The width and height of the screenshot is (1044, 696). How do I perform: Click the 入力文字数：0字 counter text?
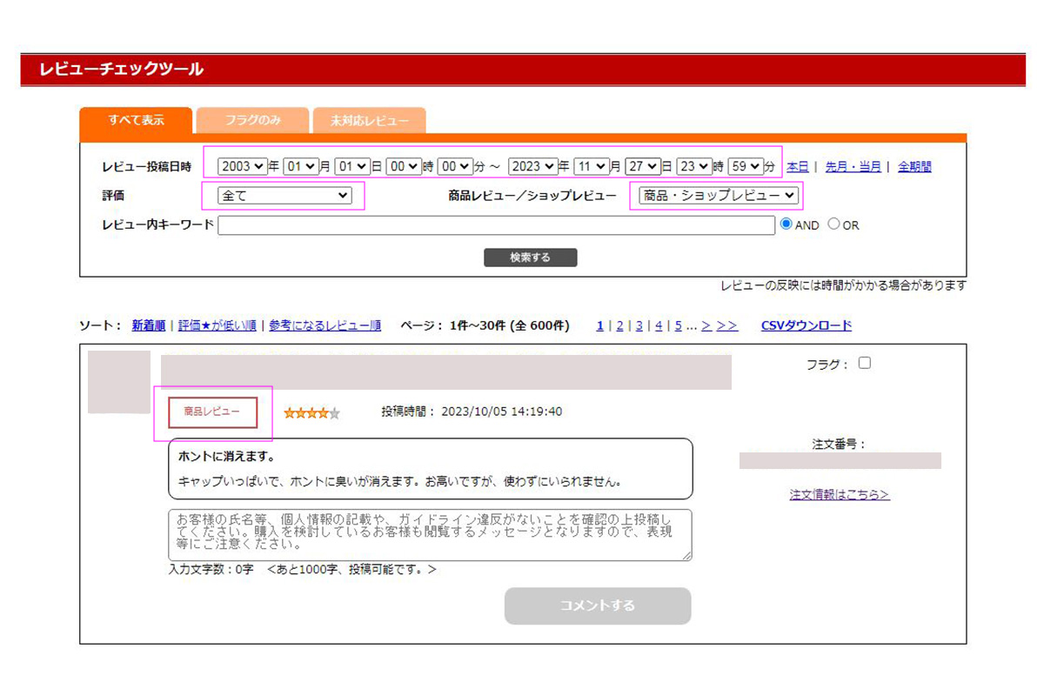click(211, 570)
